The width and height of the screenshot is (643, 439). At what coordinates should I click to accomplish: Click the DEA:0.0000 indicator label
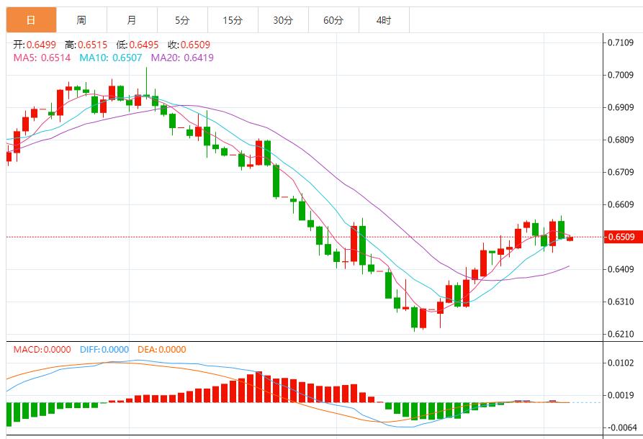pos(162,350)
